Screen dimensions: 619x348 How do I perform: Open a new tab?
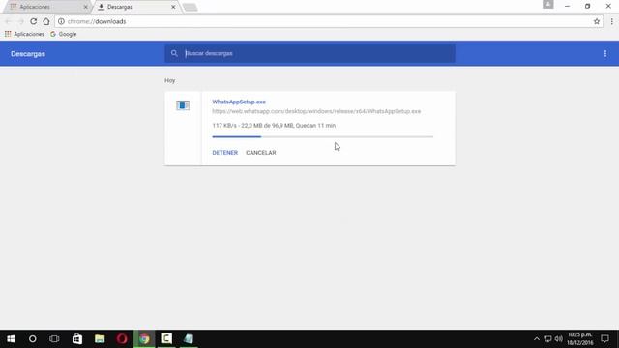[x=191, y=7]
